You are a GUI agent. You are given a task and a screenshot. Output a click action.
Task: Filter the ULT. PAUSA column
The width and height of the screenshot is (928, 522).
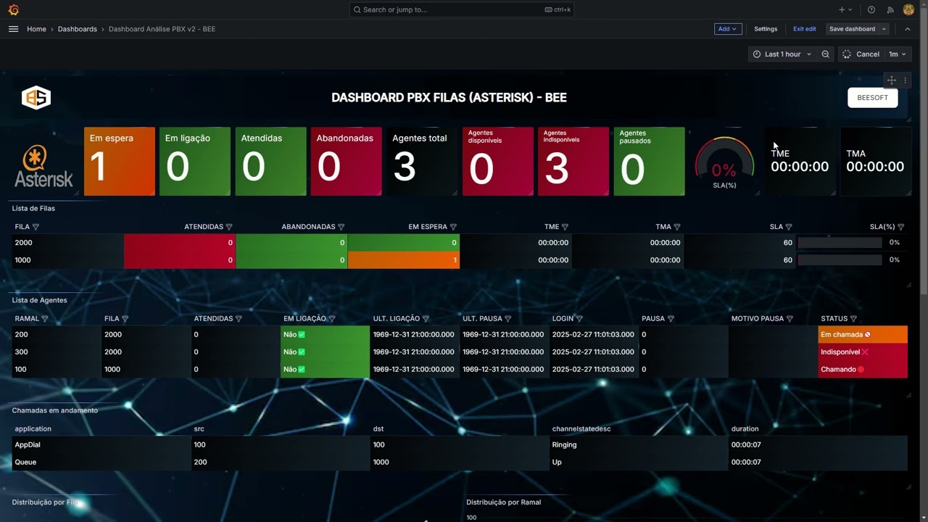(x=507, y=319)
